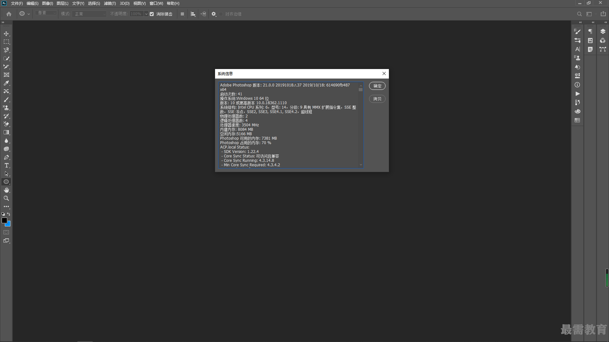Open the Info panel icon
This screenshot has height=342, width=609.
pyautogui.click(x=577, y=85)
